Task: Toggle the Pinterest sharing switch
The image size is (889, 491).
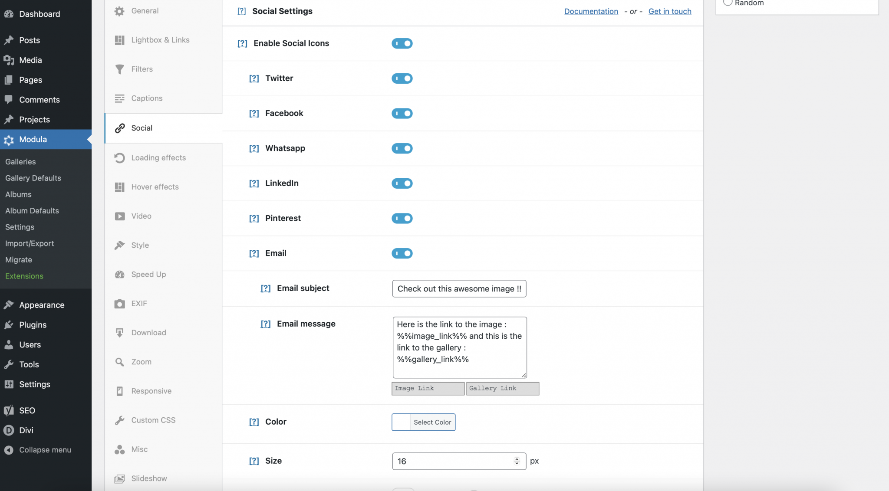Action: tap(402, 218)
